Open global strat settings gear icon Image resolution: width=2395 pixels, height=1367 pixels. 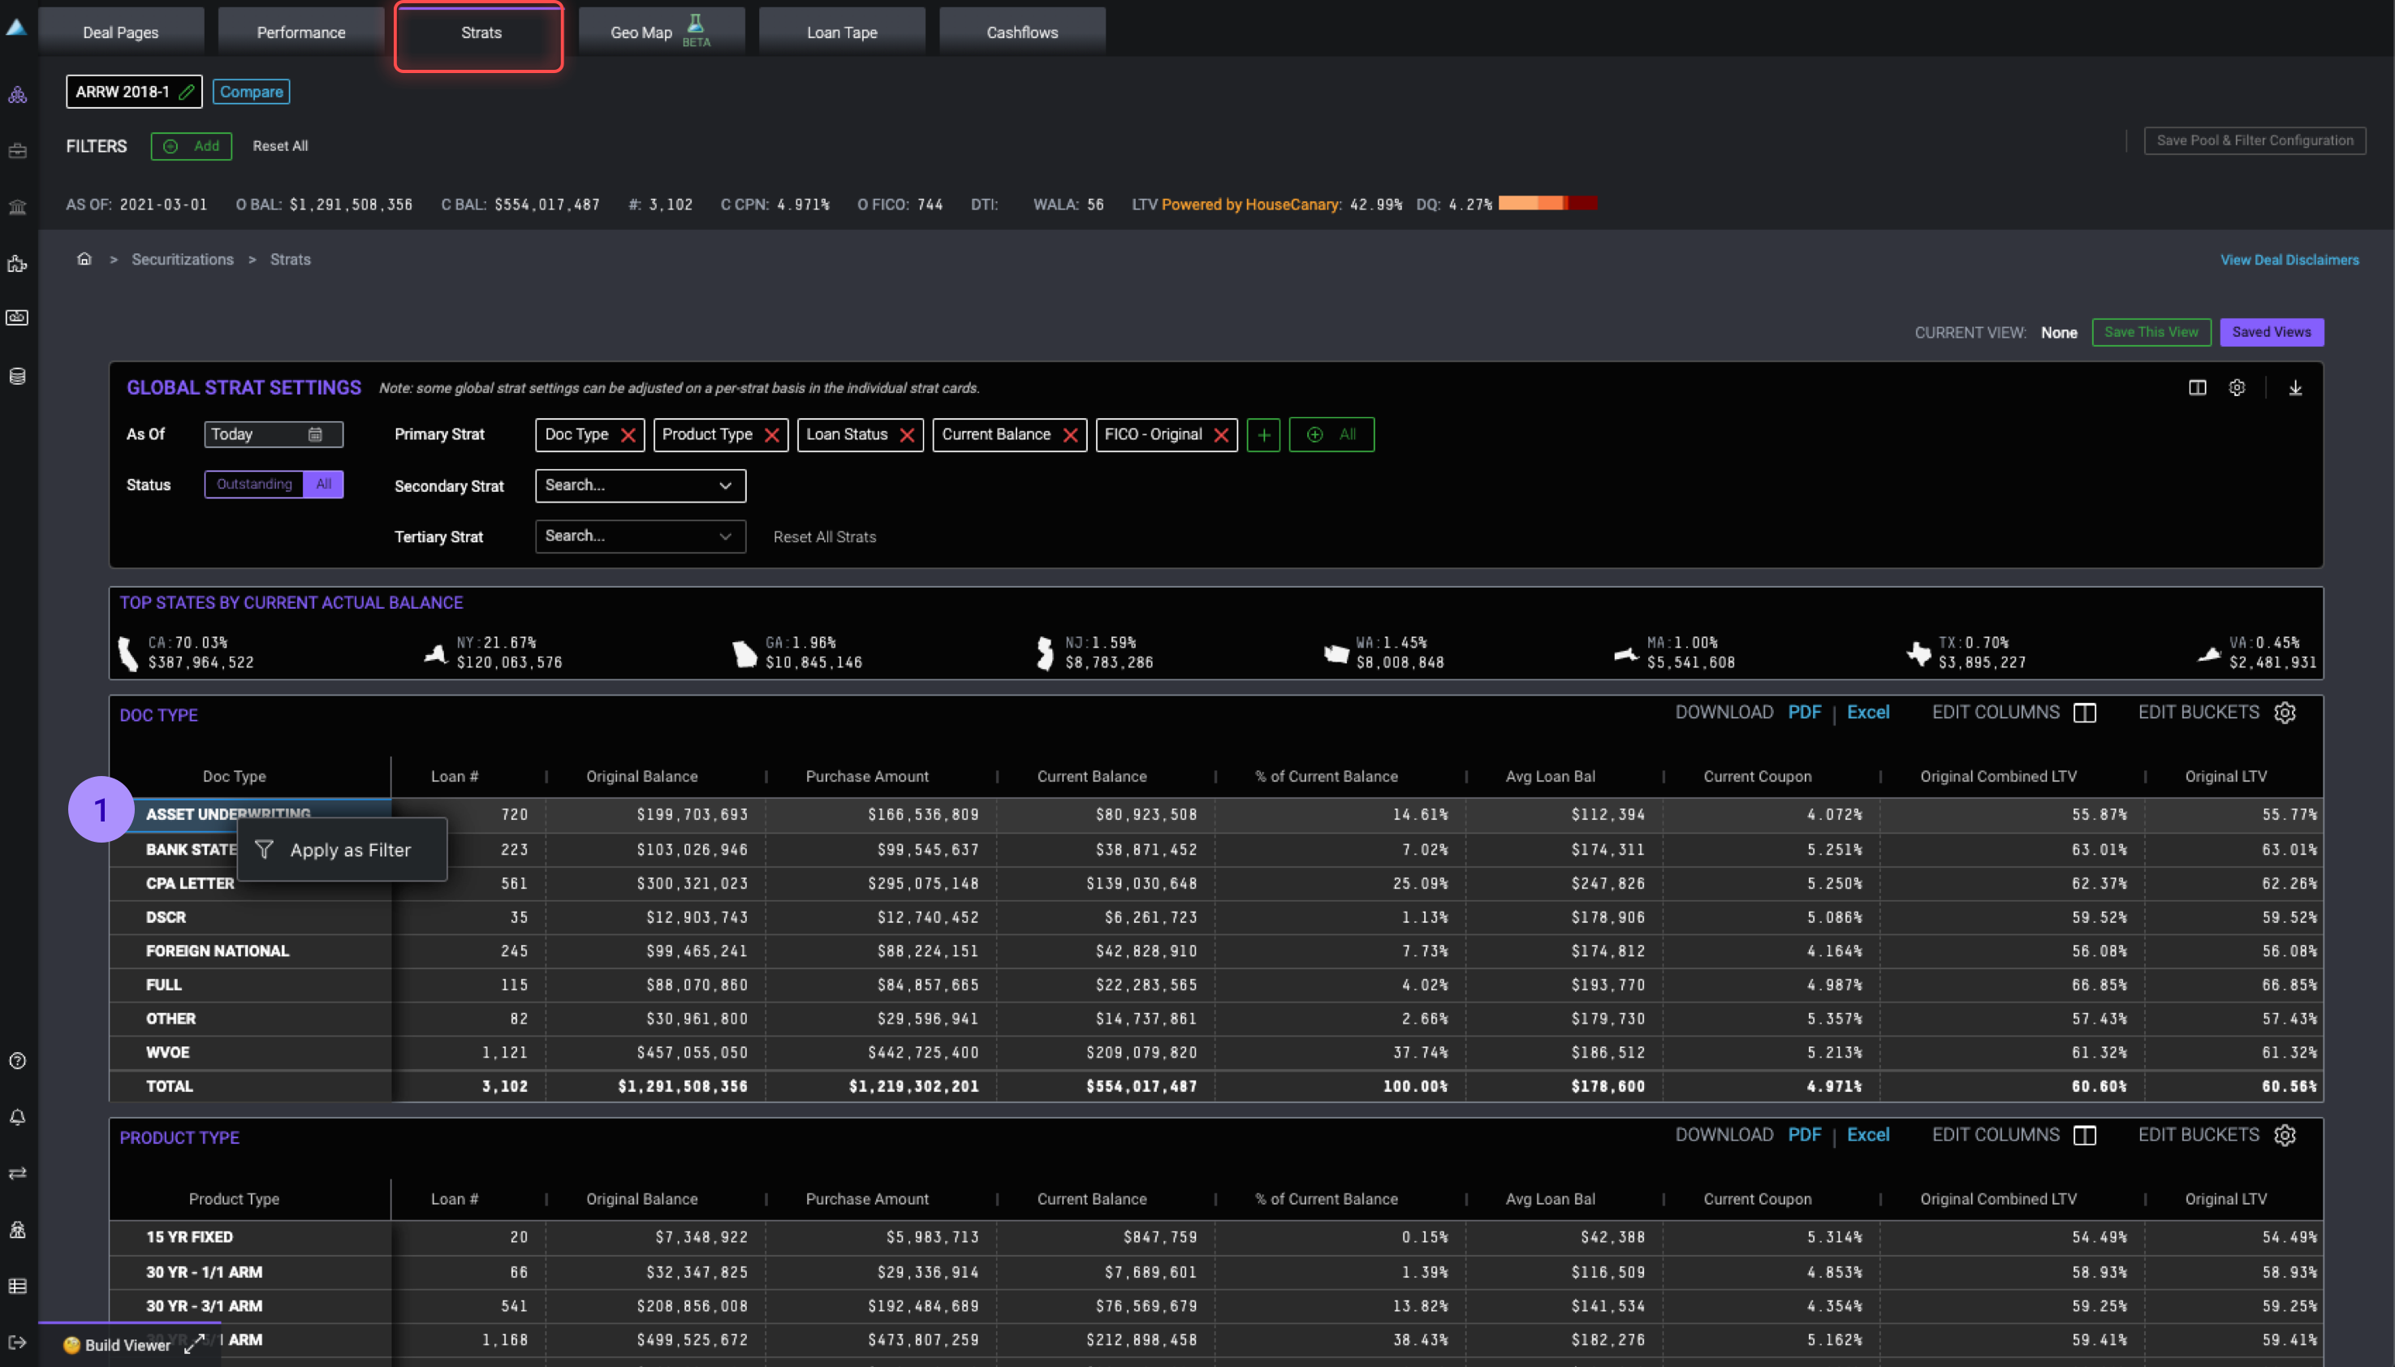coord(2237,388)
